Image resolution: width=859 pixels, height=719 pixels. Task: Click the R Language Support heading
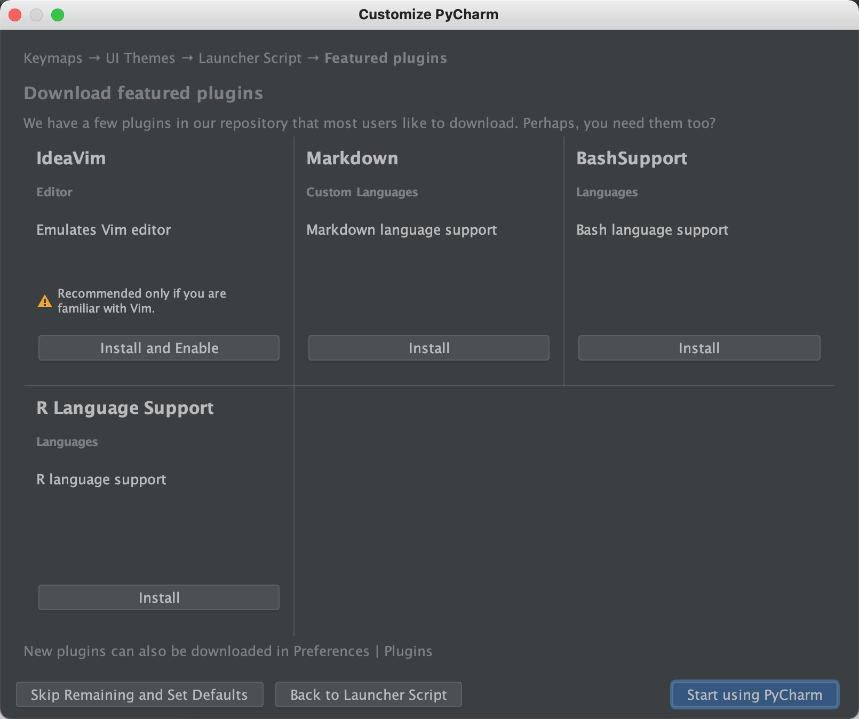pyautogui.click(x=125, y=408)
